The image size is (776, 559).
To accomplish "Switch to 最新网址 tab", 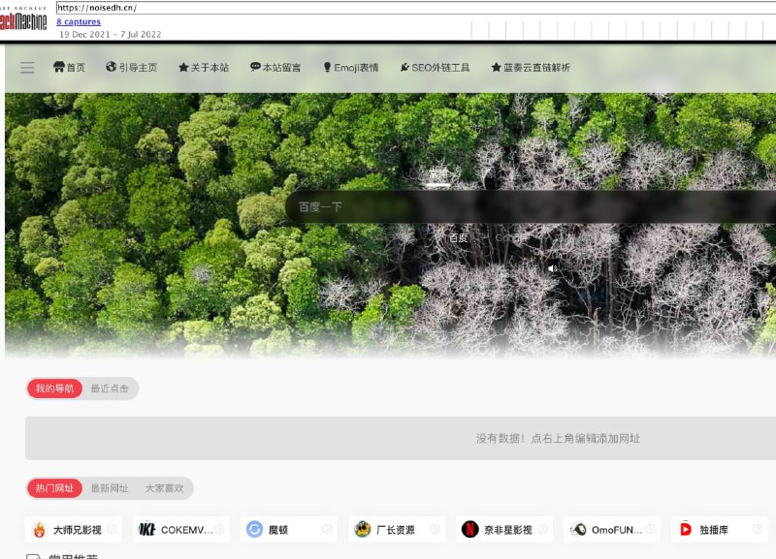I will [x=110, y=488].
